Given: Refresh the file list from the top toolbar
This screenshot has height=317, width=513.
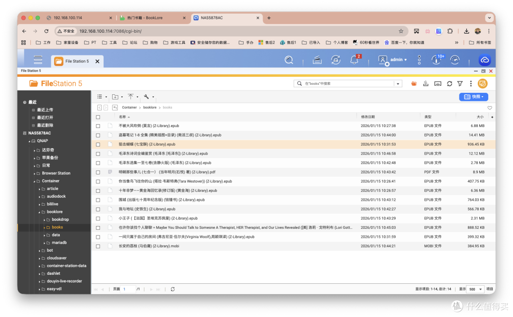Looking at the screenshot, I should point(449,83).
